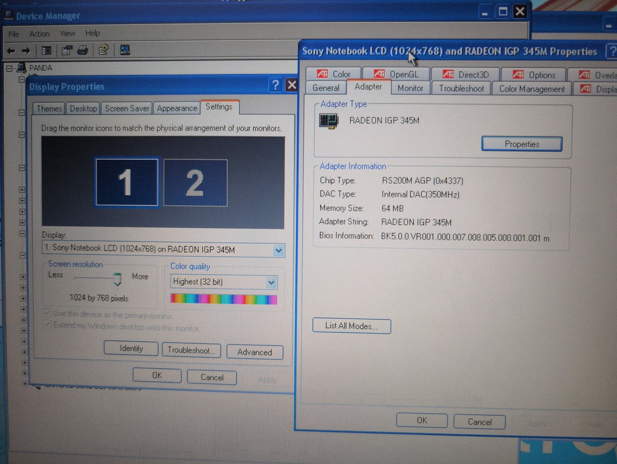Click the Device Manager title bar icon
This screenshot has width=617, height=464.
coord(9,15)
